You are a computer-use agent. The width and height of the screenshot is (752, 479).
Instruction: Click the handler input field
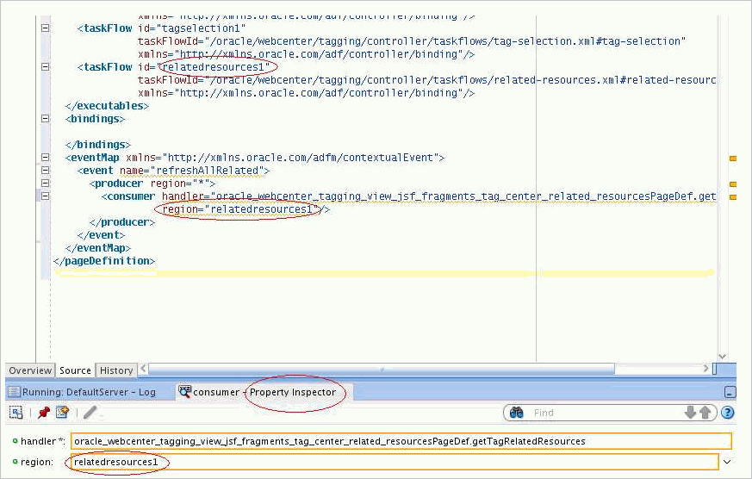click(x=401, y=441)
